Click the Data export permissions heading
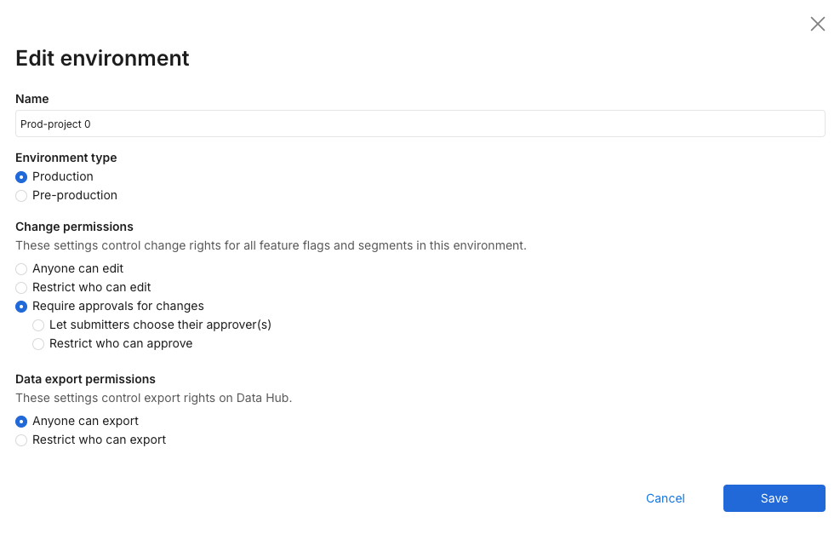Screen dimensions: 840x540 85,379
